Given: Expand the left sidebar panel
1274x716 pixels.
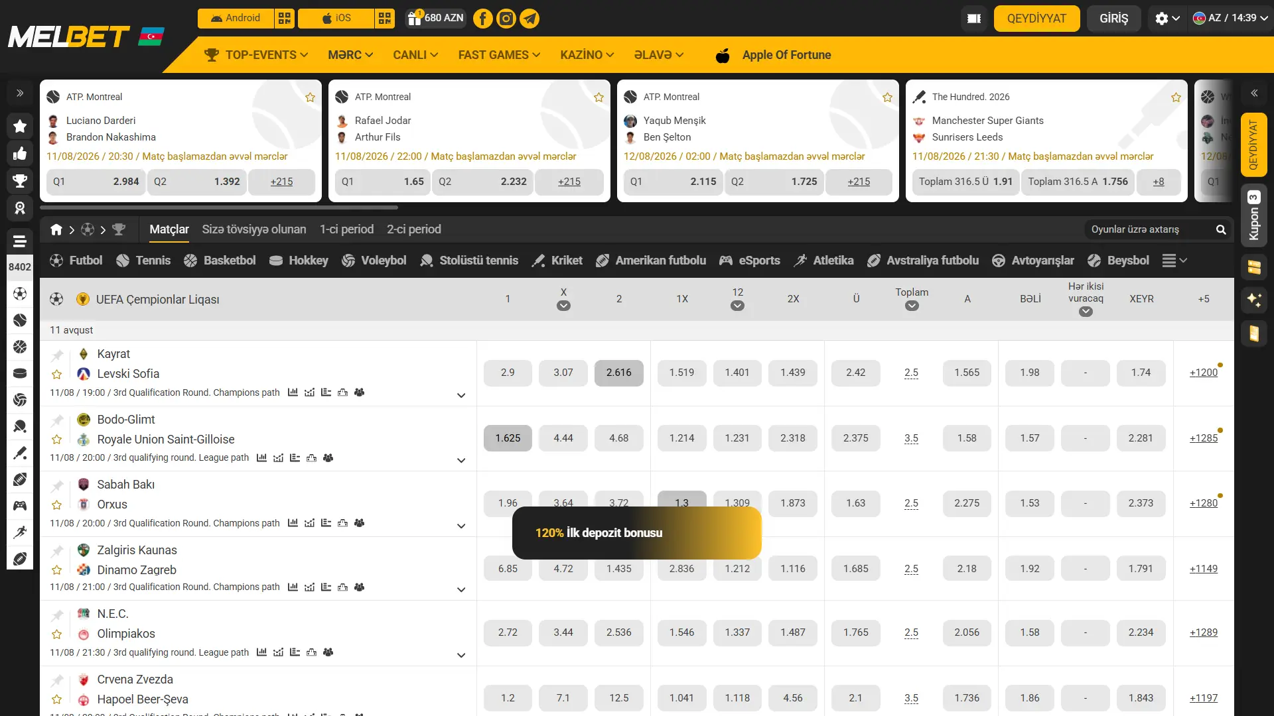Looking at the screenshot, I should point(20,93).
